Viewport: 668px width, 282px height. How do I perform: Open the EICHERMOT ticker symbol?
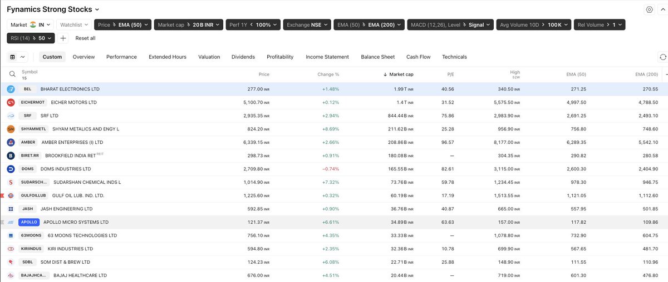pyautogui.click(x=33, y=102)
